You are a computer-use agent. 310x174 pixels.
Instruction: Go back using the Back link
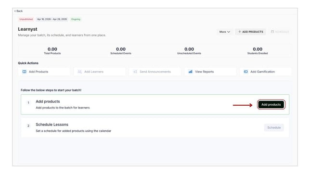[19, 11]
